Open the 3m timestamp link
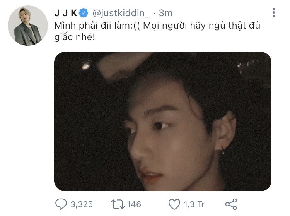The image size is (290, 216). tap(165, 13)
